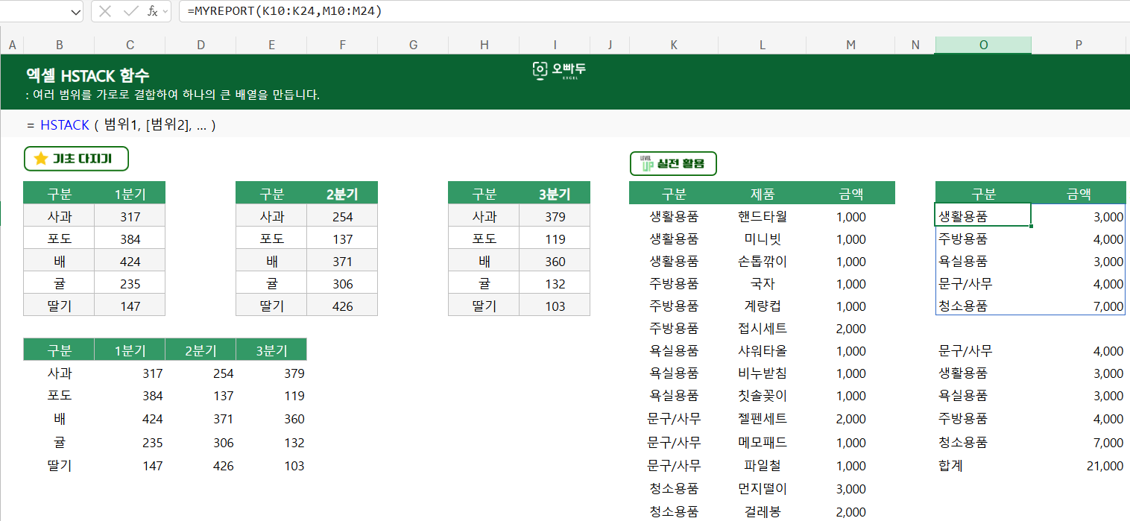Select the 비누받침 cell

coord(763,373)
